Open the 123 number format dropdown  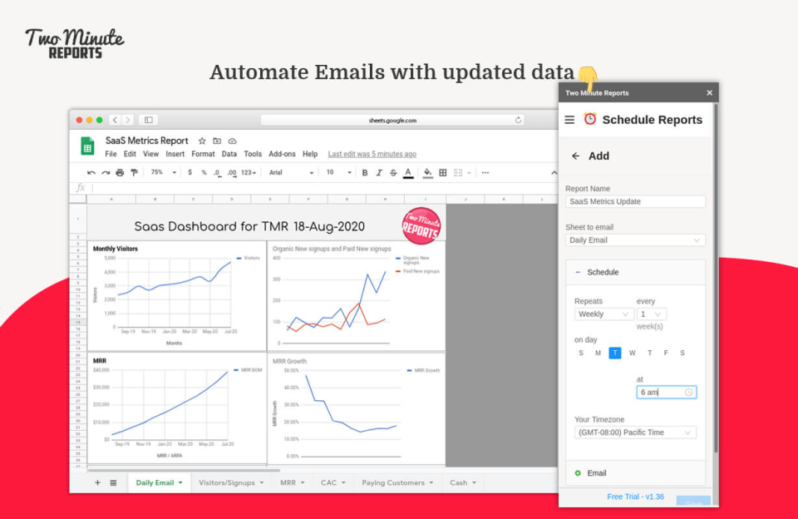click(249, 173)
